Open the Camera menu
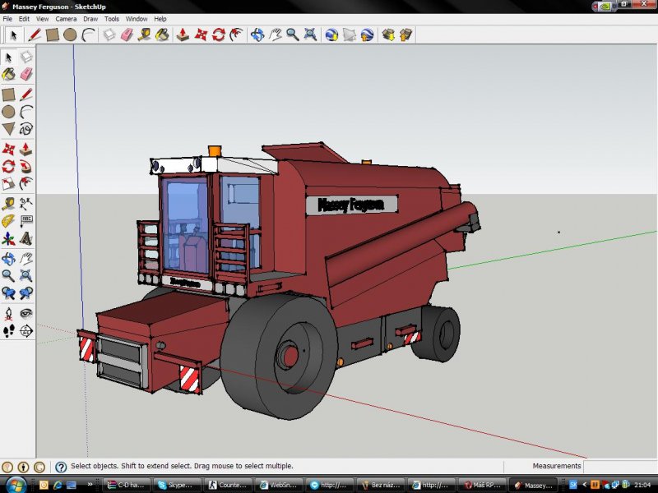This screenshot has width=658, height=493. pyautogui.click(x=66, y=18)
